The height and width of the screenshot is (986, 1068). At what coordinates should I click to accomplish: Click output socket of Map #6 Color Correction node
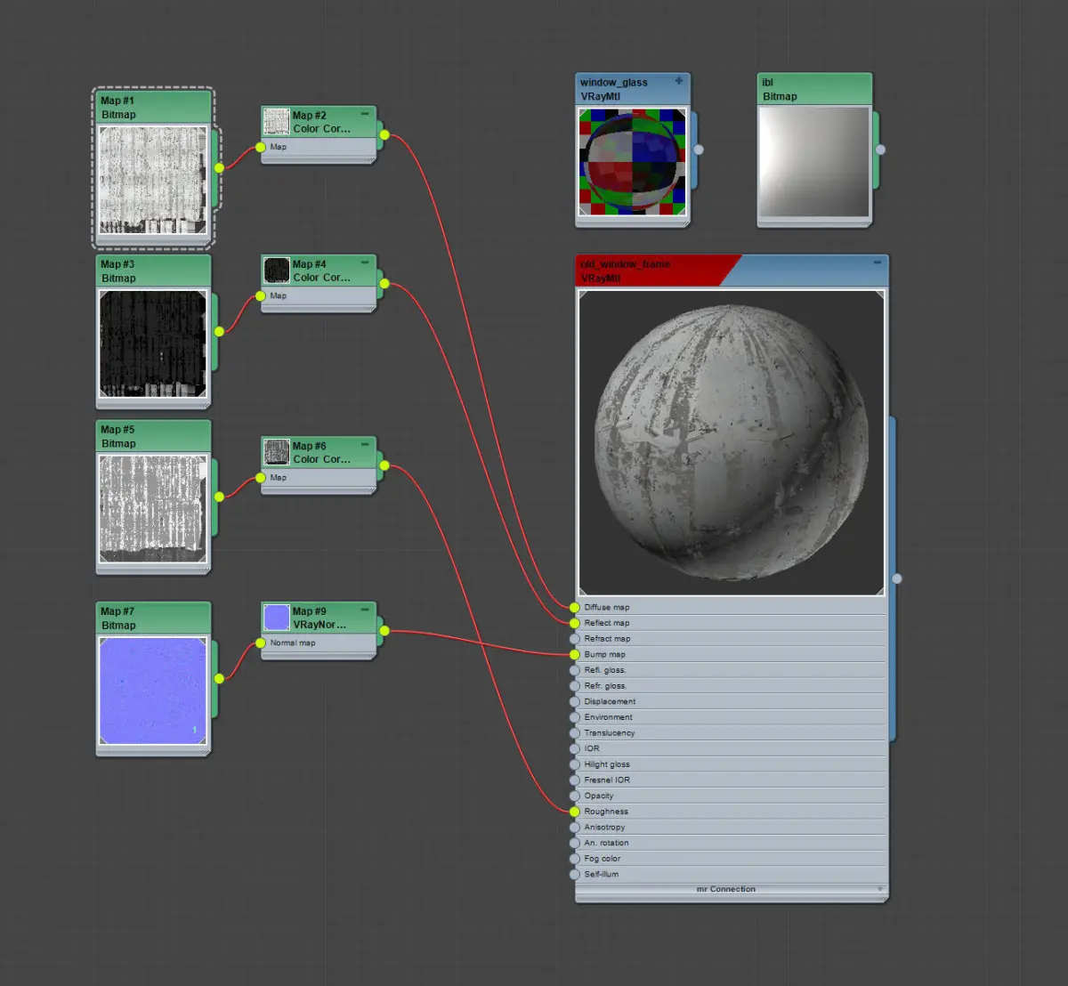tap(384, 465)
